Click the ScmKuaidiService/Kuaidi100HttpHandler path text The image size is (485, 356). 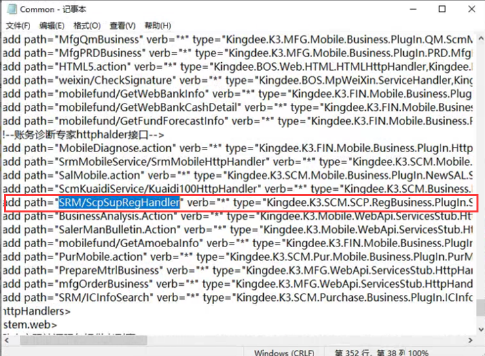(158, 189)
